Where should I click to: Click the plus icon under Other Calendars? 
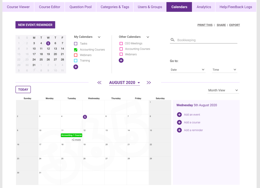coord(121,60)
